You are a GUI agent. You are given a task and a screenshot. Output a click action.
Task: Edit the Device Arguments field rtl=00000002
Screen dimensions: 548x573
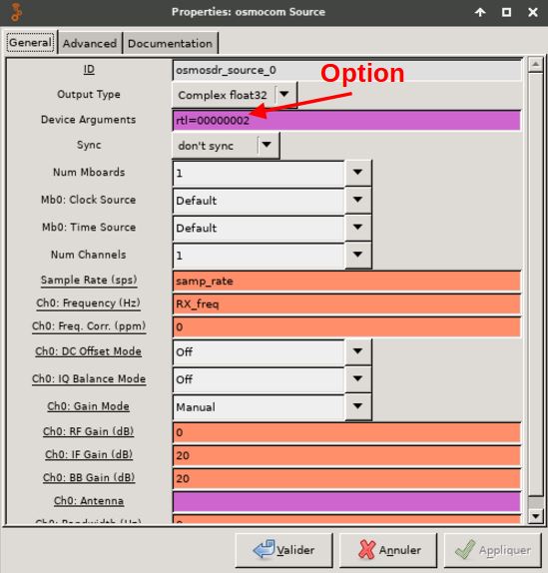(346, 120)
